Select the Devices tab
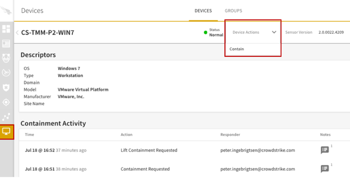 [203, 11]
